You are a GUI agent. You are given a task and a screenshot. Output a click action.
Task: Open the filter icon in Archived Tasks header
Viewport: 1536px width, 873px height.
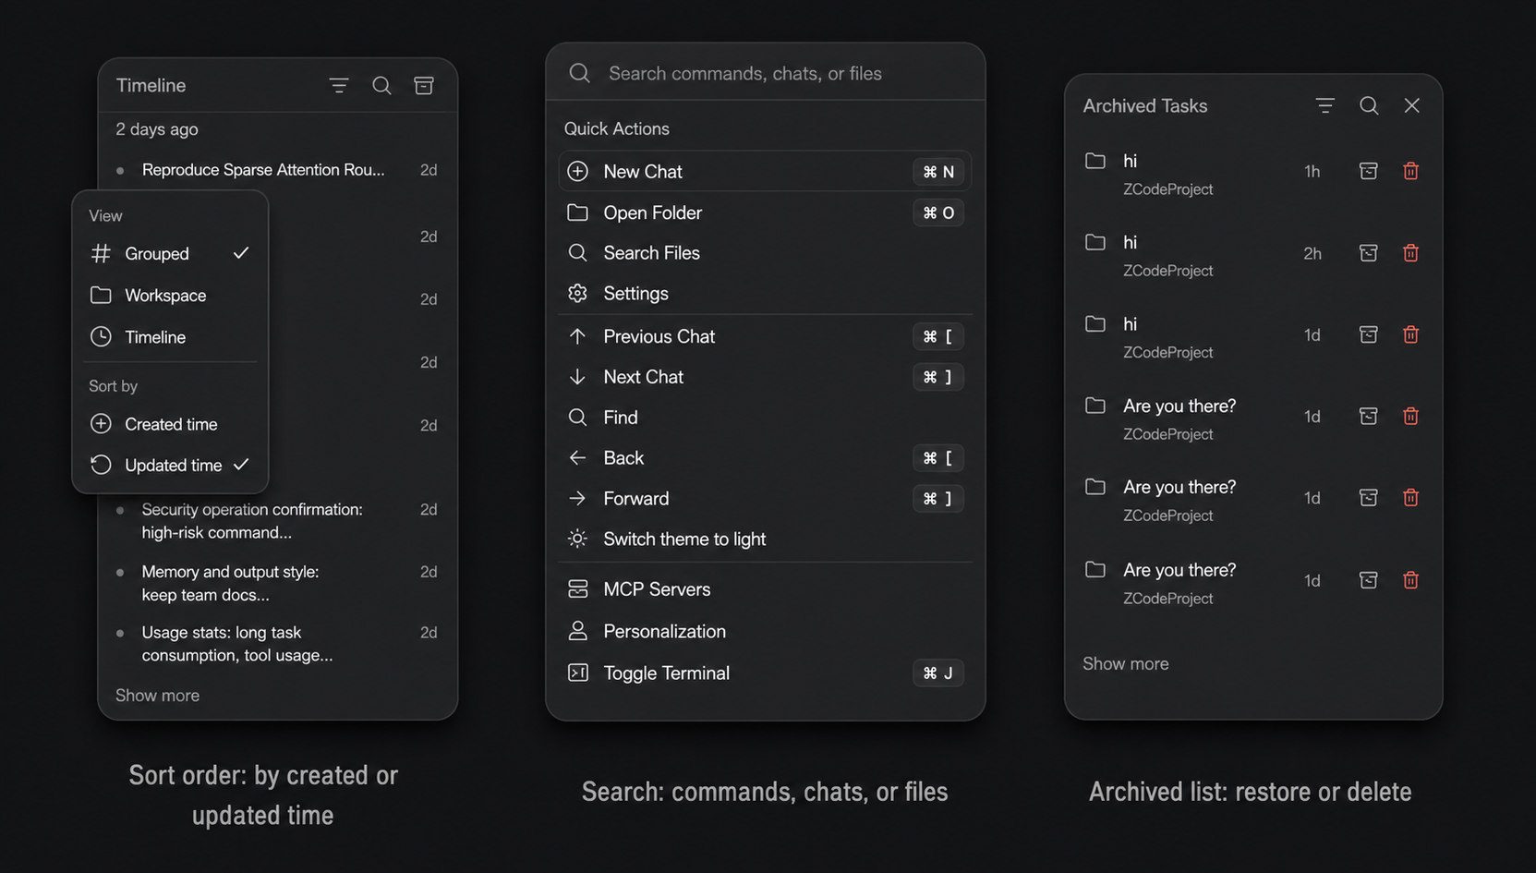[x=1325, y=106]
